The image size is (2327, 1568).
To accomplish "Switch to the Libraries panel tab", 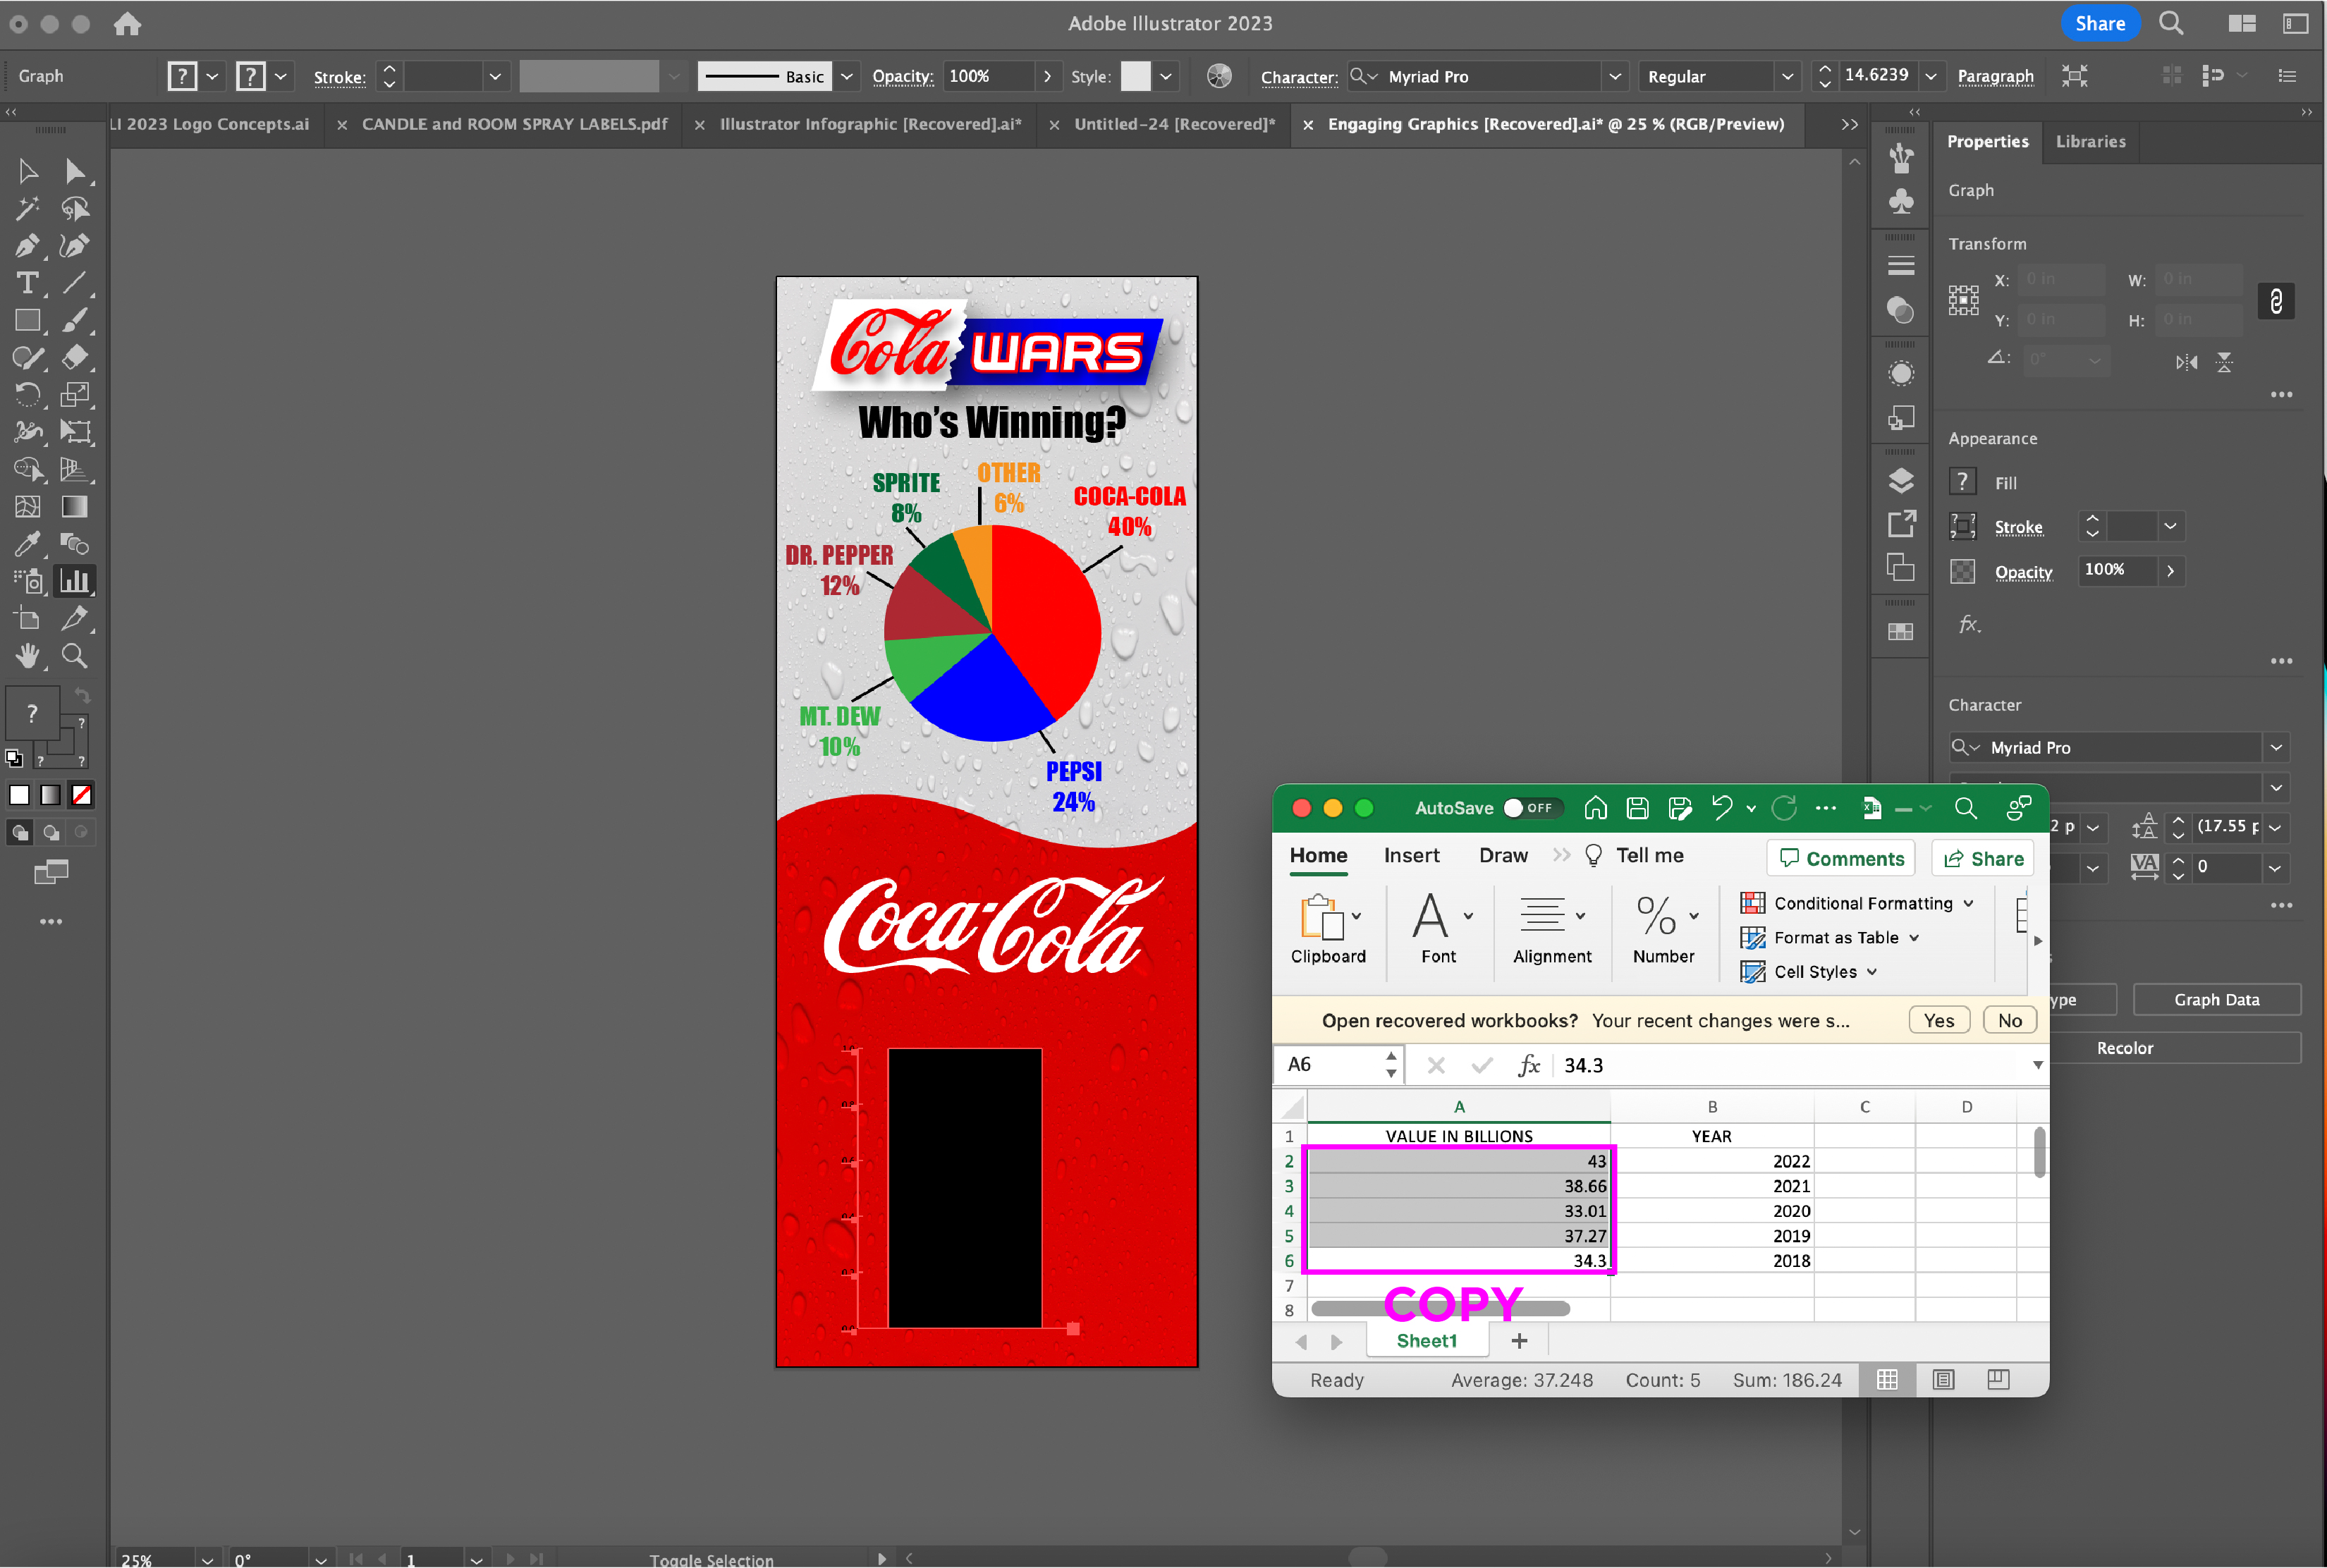I will pos(2090,142).
